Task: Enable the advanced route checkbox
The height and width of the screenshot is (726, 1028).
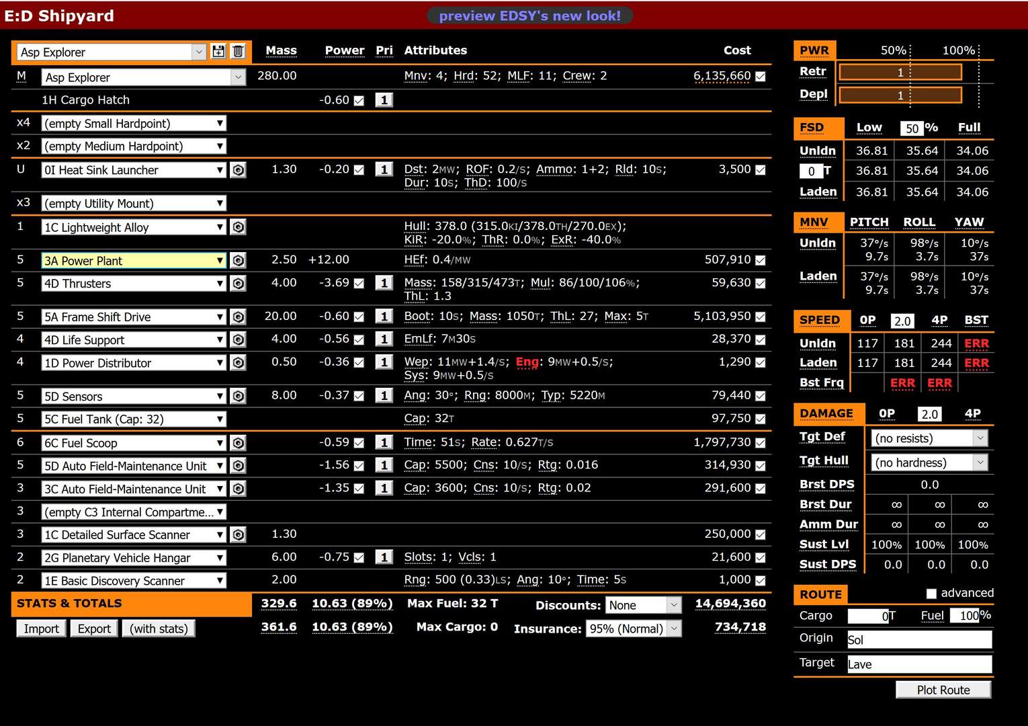Action: click(x=931, y=594)
